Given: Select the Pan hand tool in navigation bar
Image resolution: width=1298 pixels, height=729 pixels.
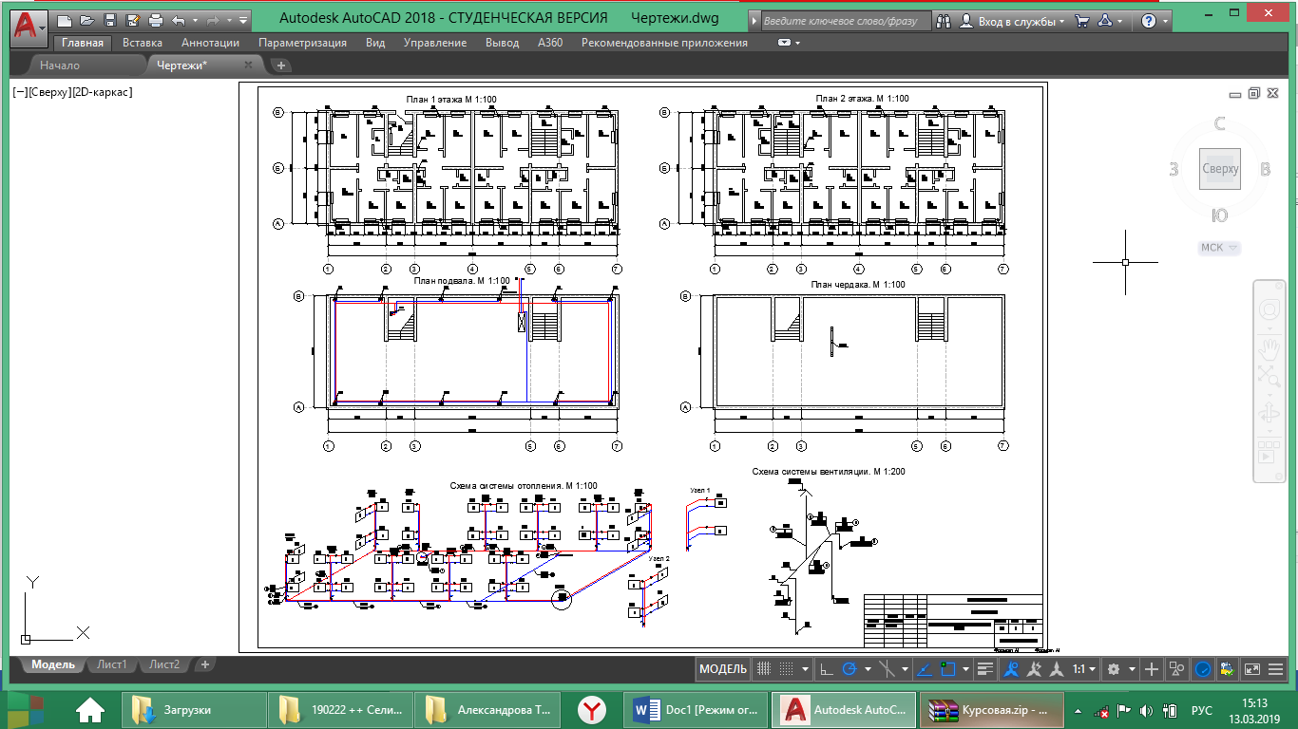Looking at the screenshot, I should tap(1269, 347).
